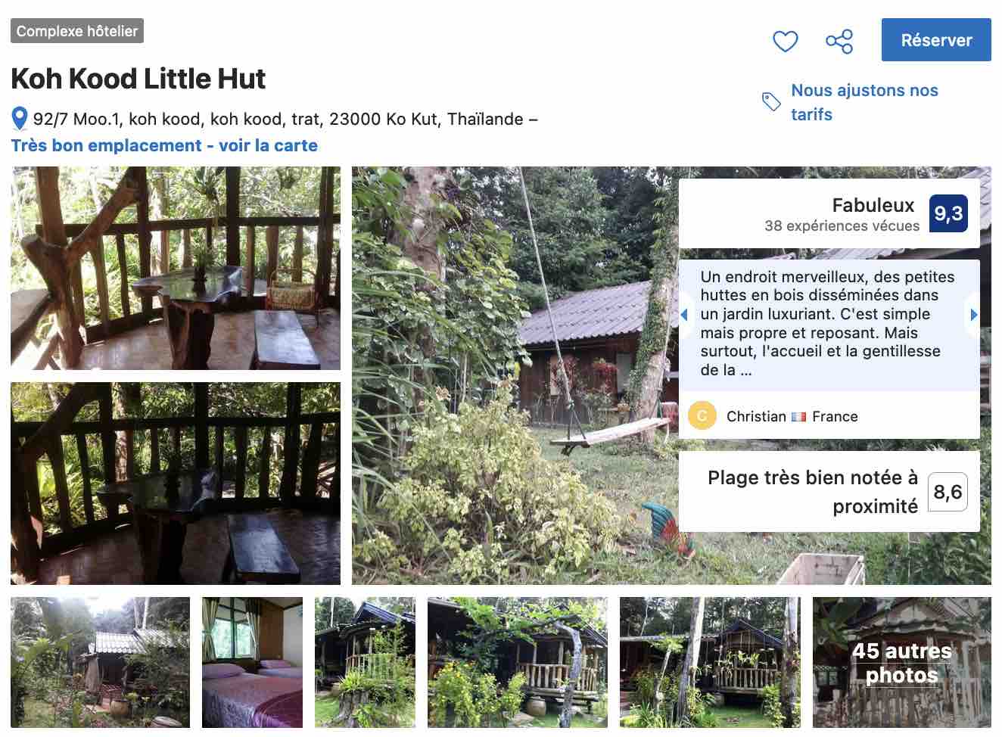Click the 8,6 beach rating badge
Viewport: 1002px width, 737px height.
click(x=947, y=492)
